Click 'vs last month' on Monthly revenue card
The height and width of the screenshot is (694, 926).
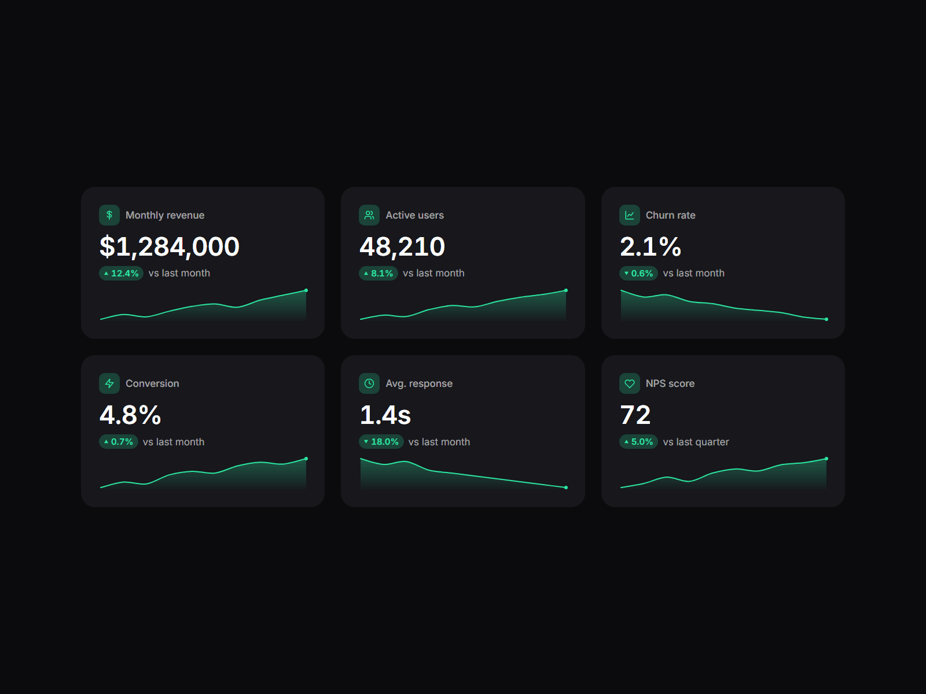pos(179,273)
